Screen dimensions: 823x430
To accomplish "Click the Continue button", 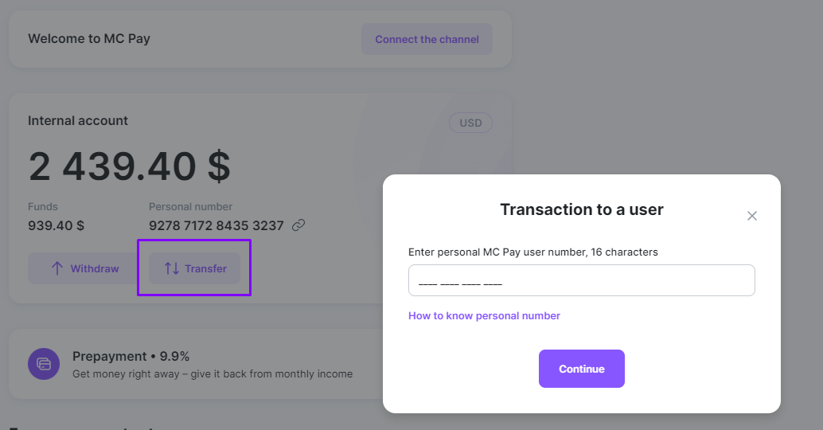I will (582, 369).
